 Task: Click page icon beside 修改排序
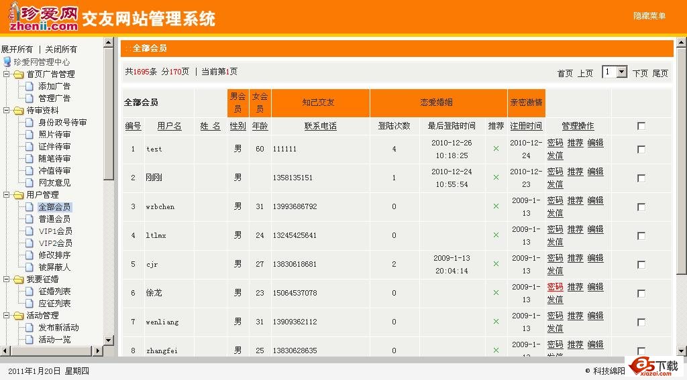[x=30, y=255]
